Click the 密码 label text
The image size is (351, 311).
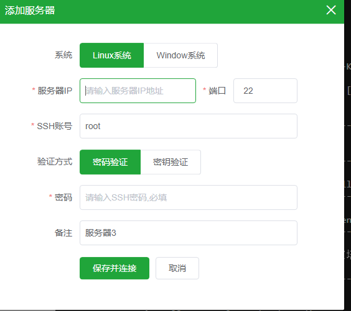(x=63, y=197)
